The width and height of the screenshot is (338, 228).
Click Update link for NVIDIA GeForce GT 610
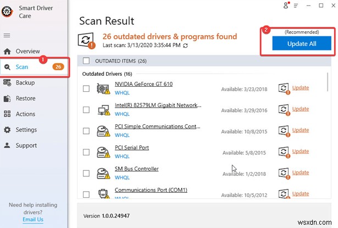click(301, 88)
